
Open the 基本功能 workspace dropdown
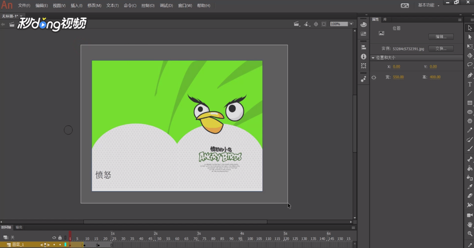point(429,5)
